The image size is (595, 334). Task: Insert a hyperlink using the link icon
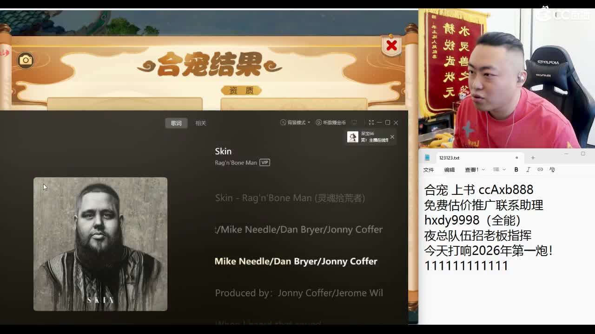(539, 169)
